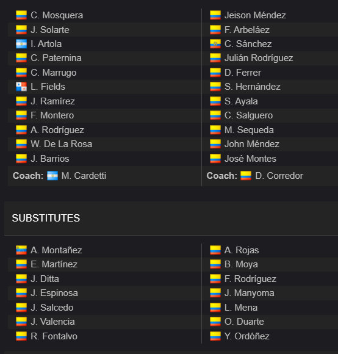
Task: Select substitute E. Martínez
Action: [x=54, y=264]
